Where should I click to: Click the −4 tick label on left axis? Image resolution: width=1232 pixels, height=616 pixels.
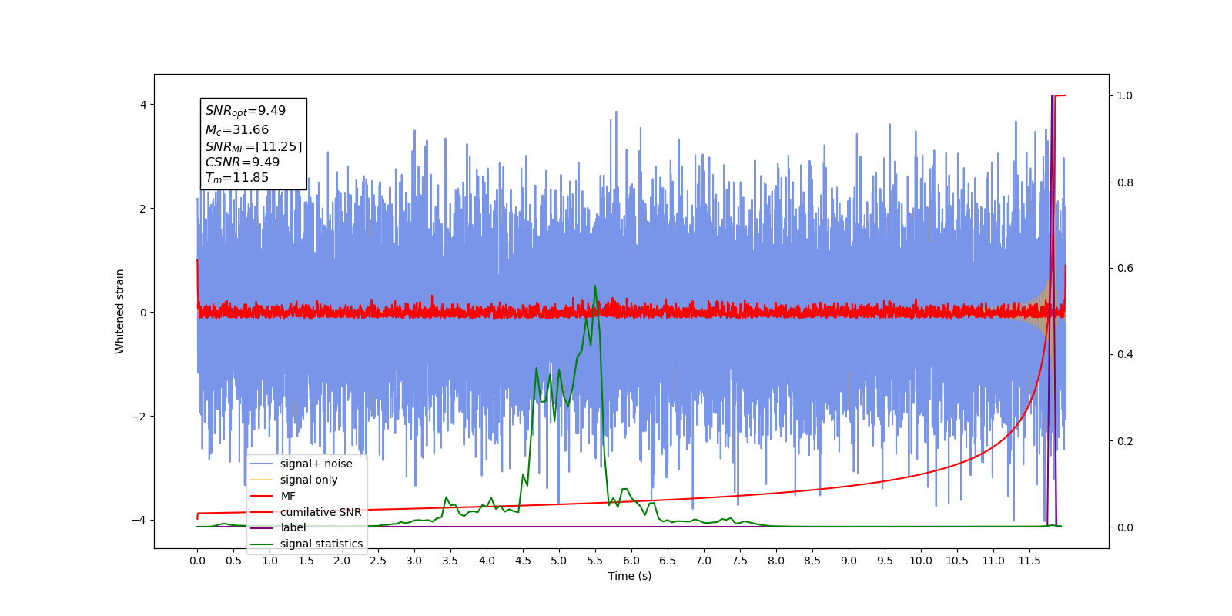pos(139,520)
